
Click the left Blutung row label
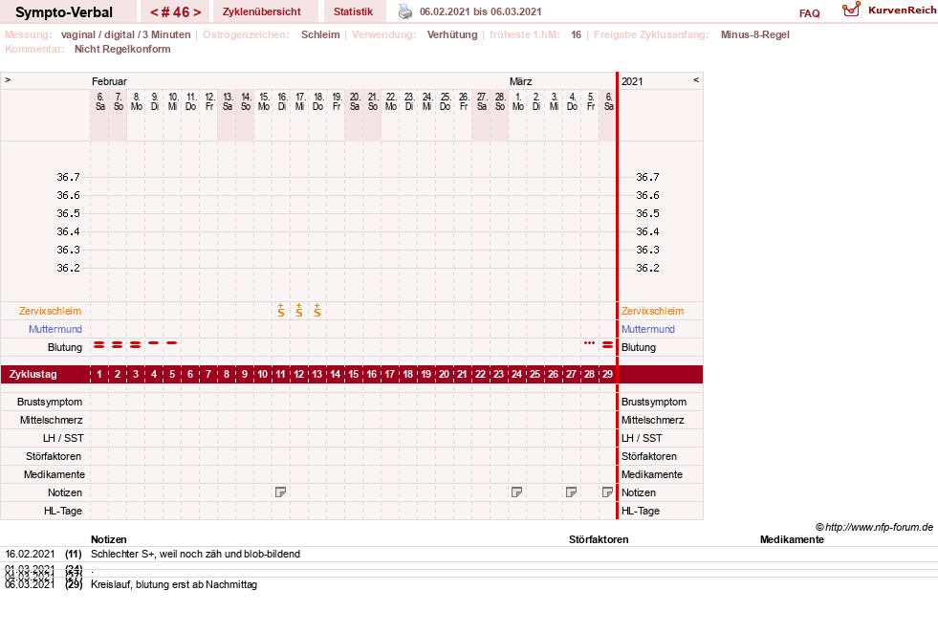click(x=65, y=347)
